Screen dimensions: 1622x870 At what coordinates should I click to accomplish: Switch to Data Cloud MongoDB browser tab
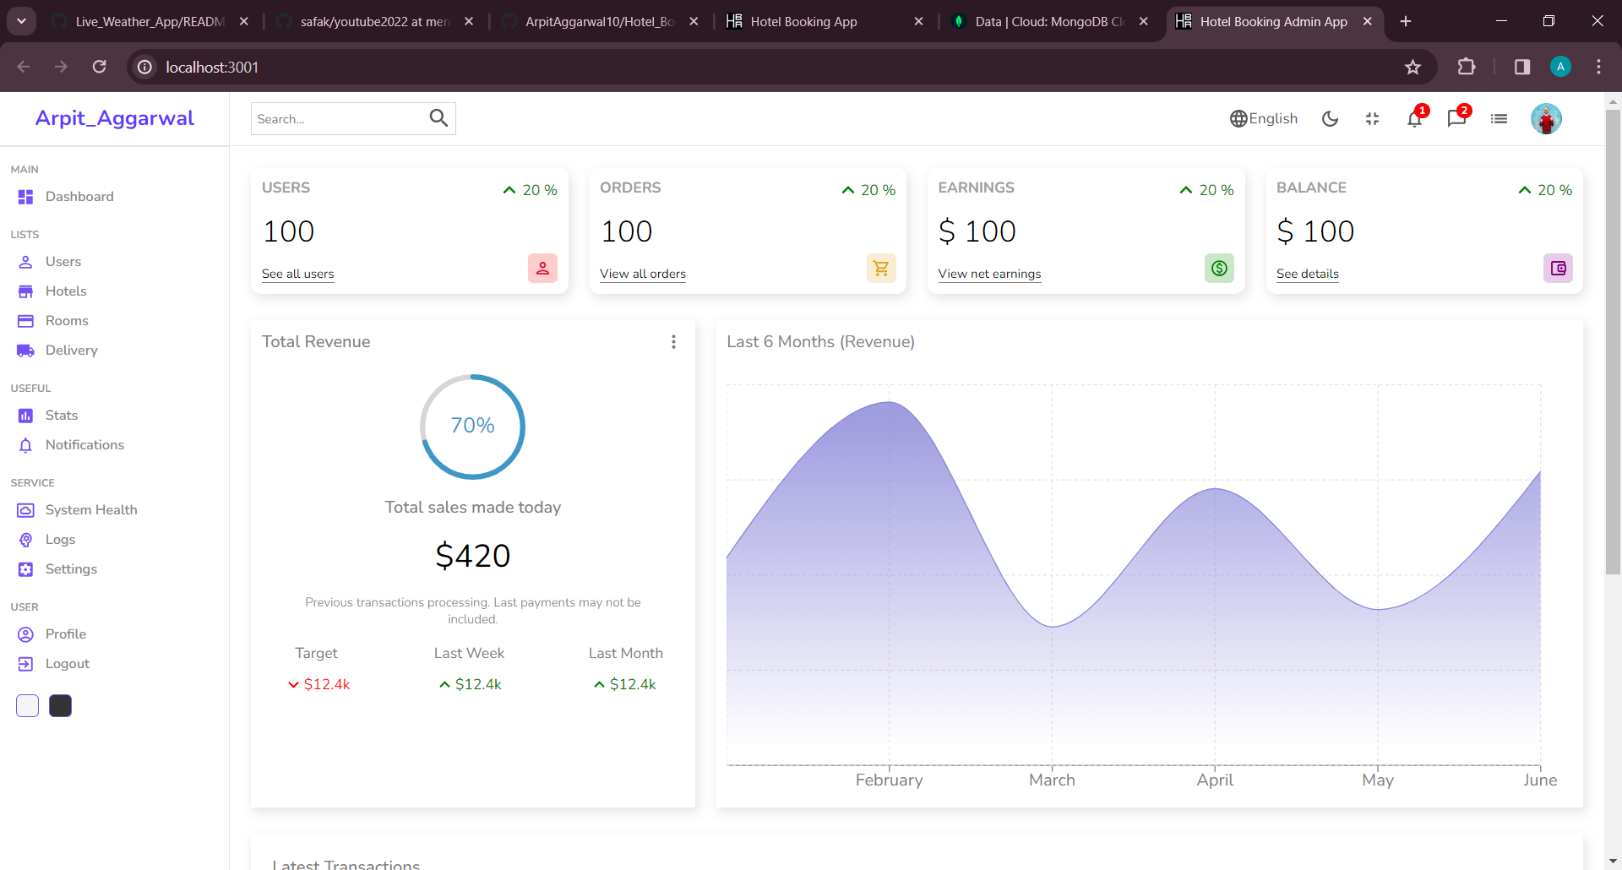tap(1050, 22)
